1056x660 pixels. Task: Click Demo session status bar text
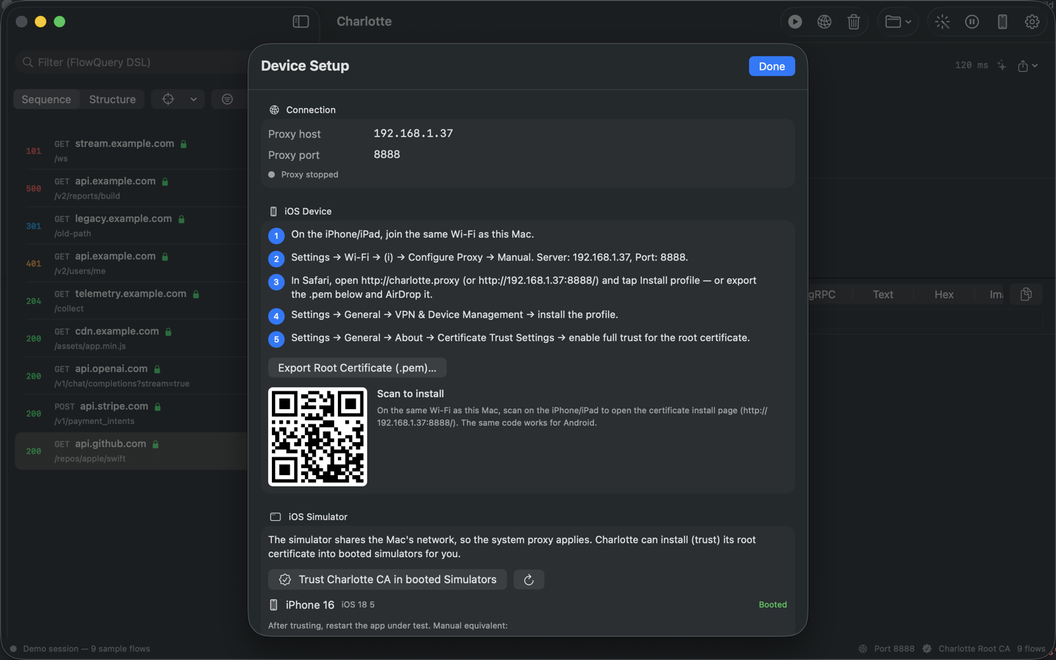(x=86, y=649)
